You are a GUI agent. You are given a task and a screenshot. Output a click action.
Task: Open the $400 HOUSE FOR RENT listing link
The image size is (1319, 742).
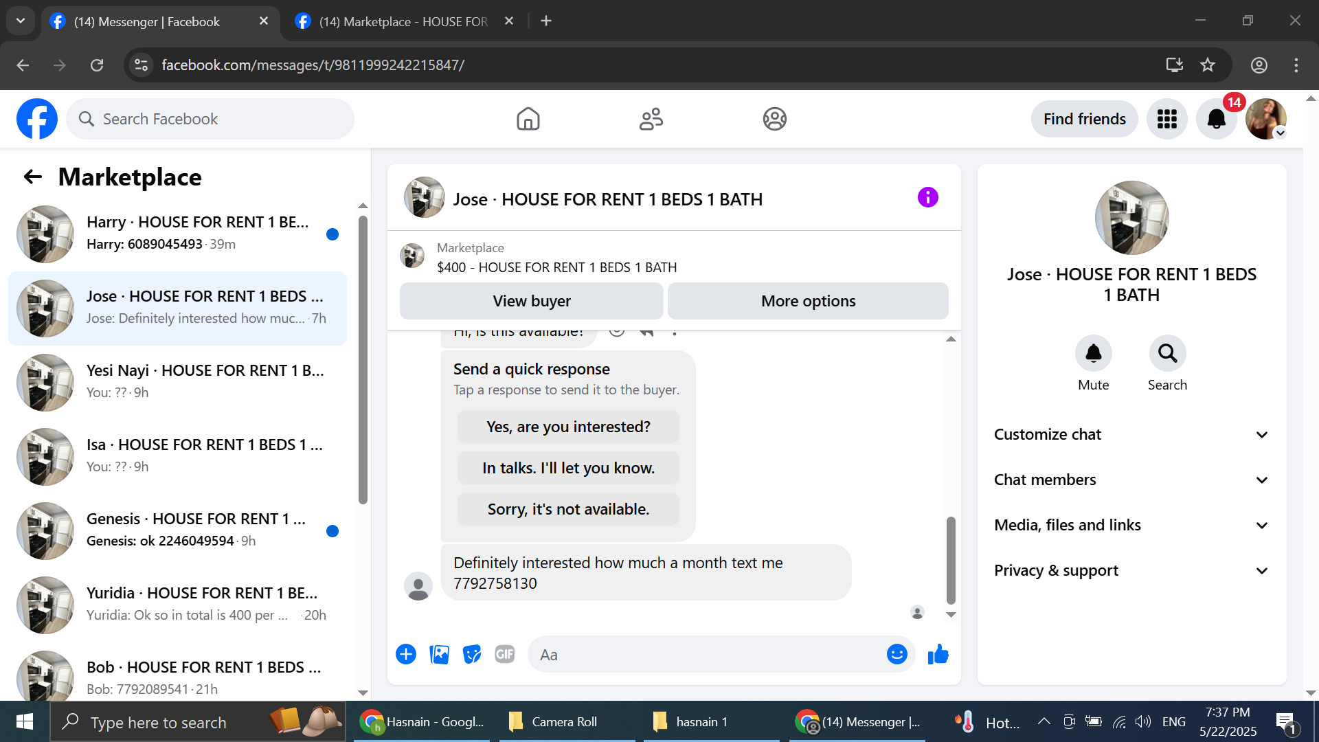point(556,267)
